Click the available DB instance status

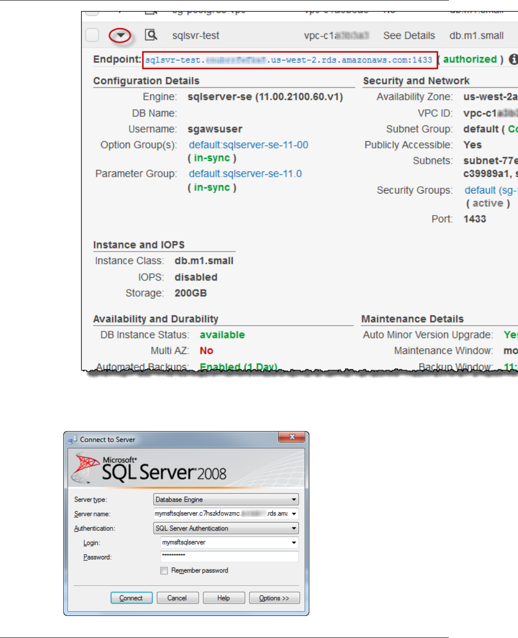tap(222, 335)
